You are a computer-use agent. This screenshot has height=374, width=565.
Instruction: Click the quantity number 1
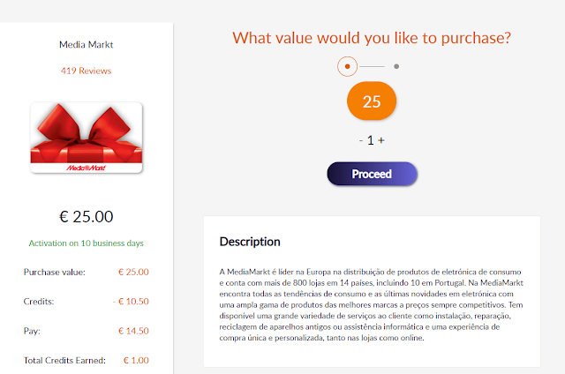pos(372,139)
